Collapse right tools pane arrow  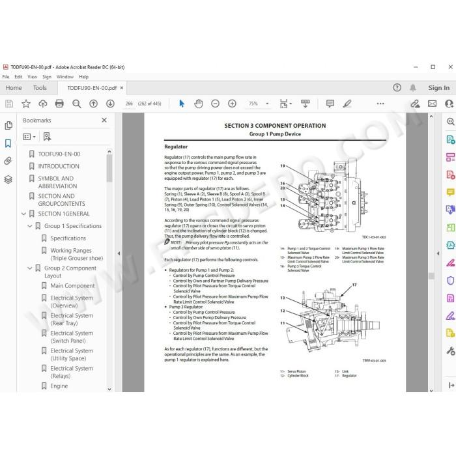[438, 253]
